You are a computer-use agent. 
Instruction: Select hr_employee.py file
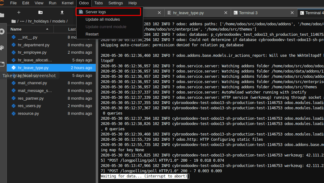pos(51,52)
